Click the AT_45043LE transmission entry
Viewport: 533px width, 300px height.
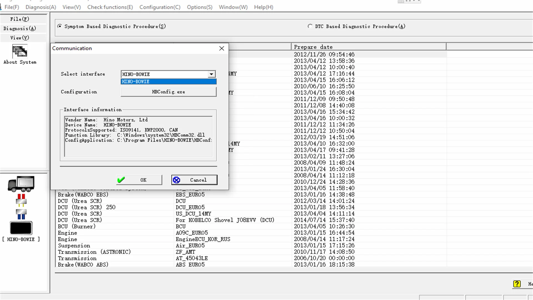[192, 258]
